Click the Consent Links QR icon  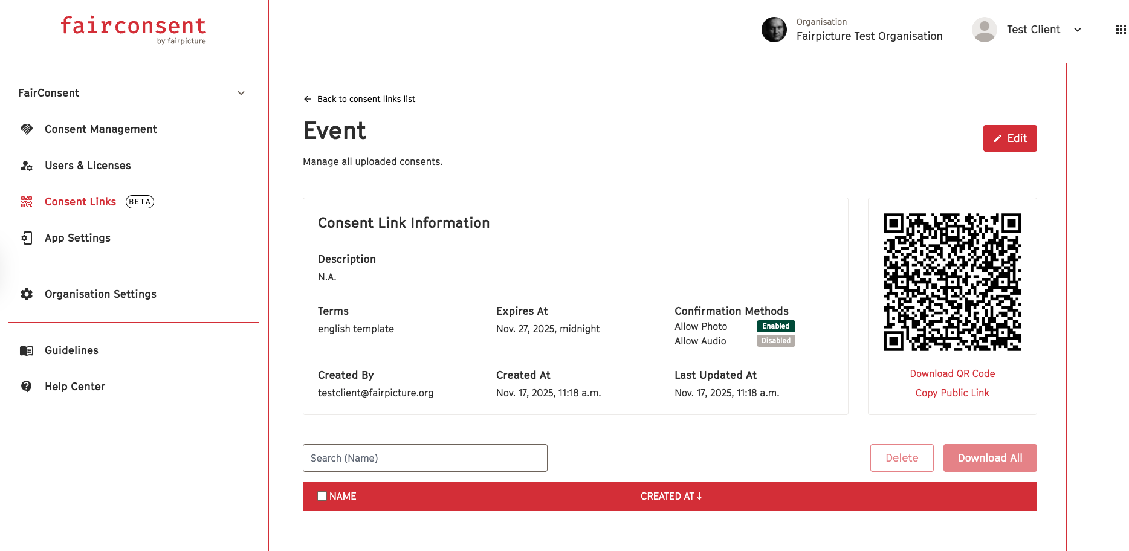click(27, 202)
